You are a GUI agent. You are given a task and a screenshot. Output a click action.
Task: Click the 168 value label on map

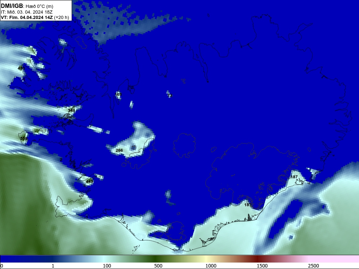click(x=118, y=94)
